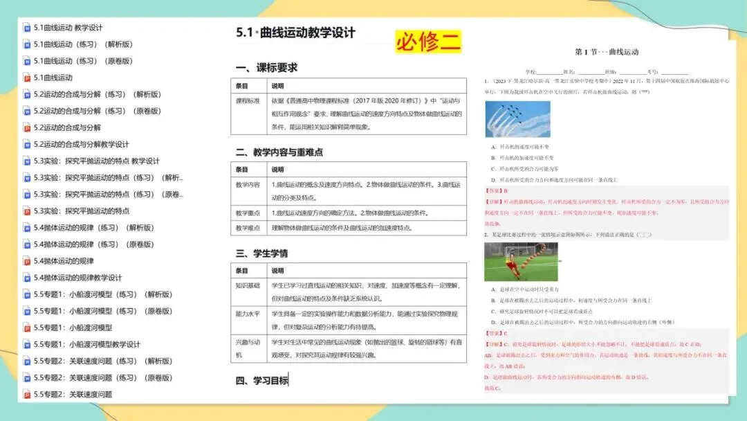747x421 pixels.
Task: Click the 教学难点 table cell
Action: [249, 228]
